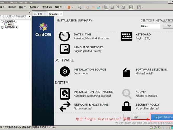173x130 pixels.
Task: Open the SOFTWARE SELECTION Minimal Install label
Action: [x=151, y=71]
